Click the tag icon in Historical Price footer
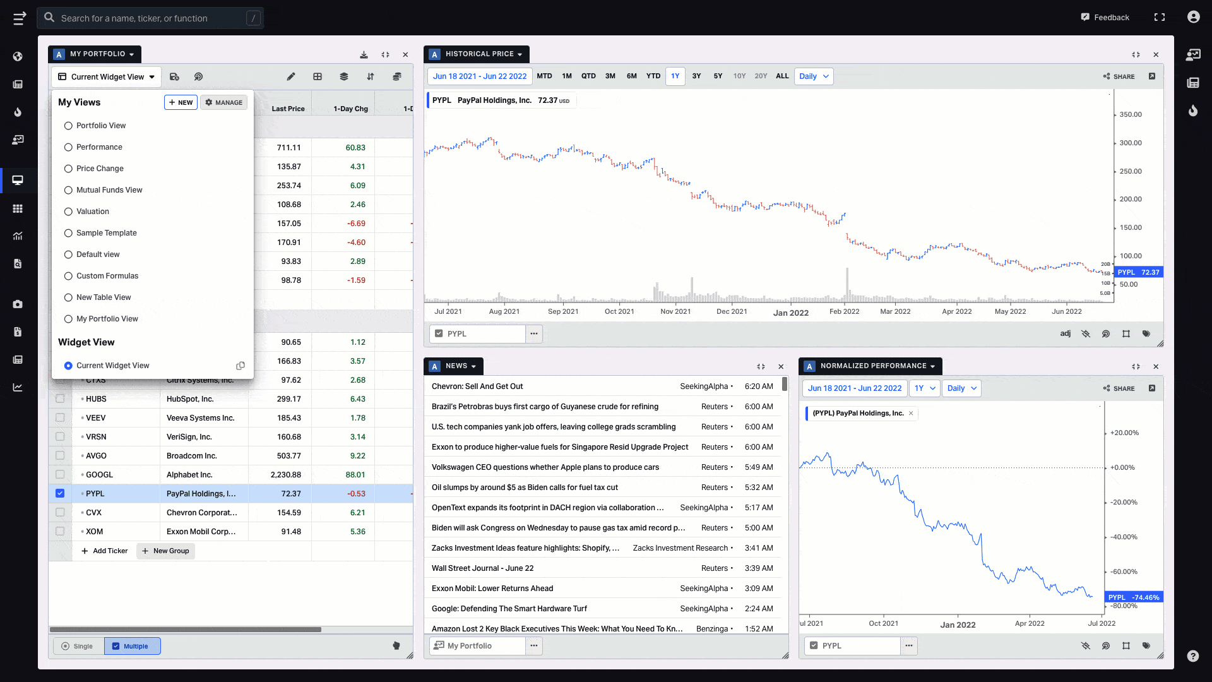Image resolution: width=1212 pixels, height=682 pixels. point(1146,333)
